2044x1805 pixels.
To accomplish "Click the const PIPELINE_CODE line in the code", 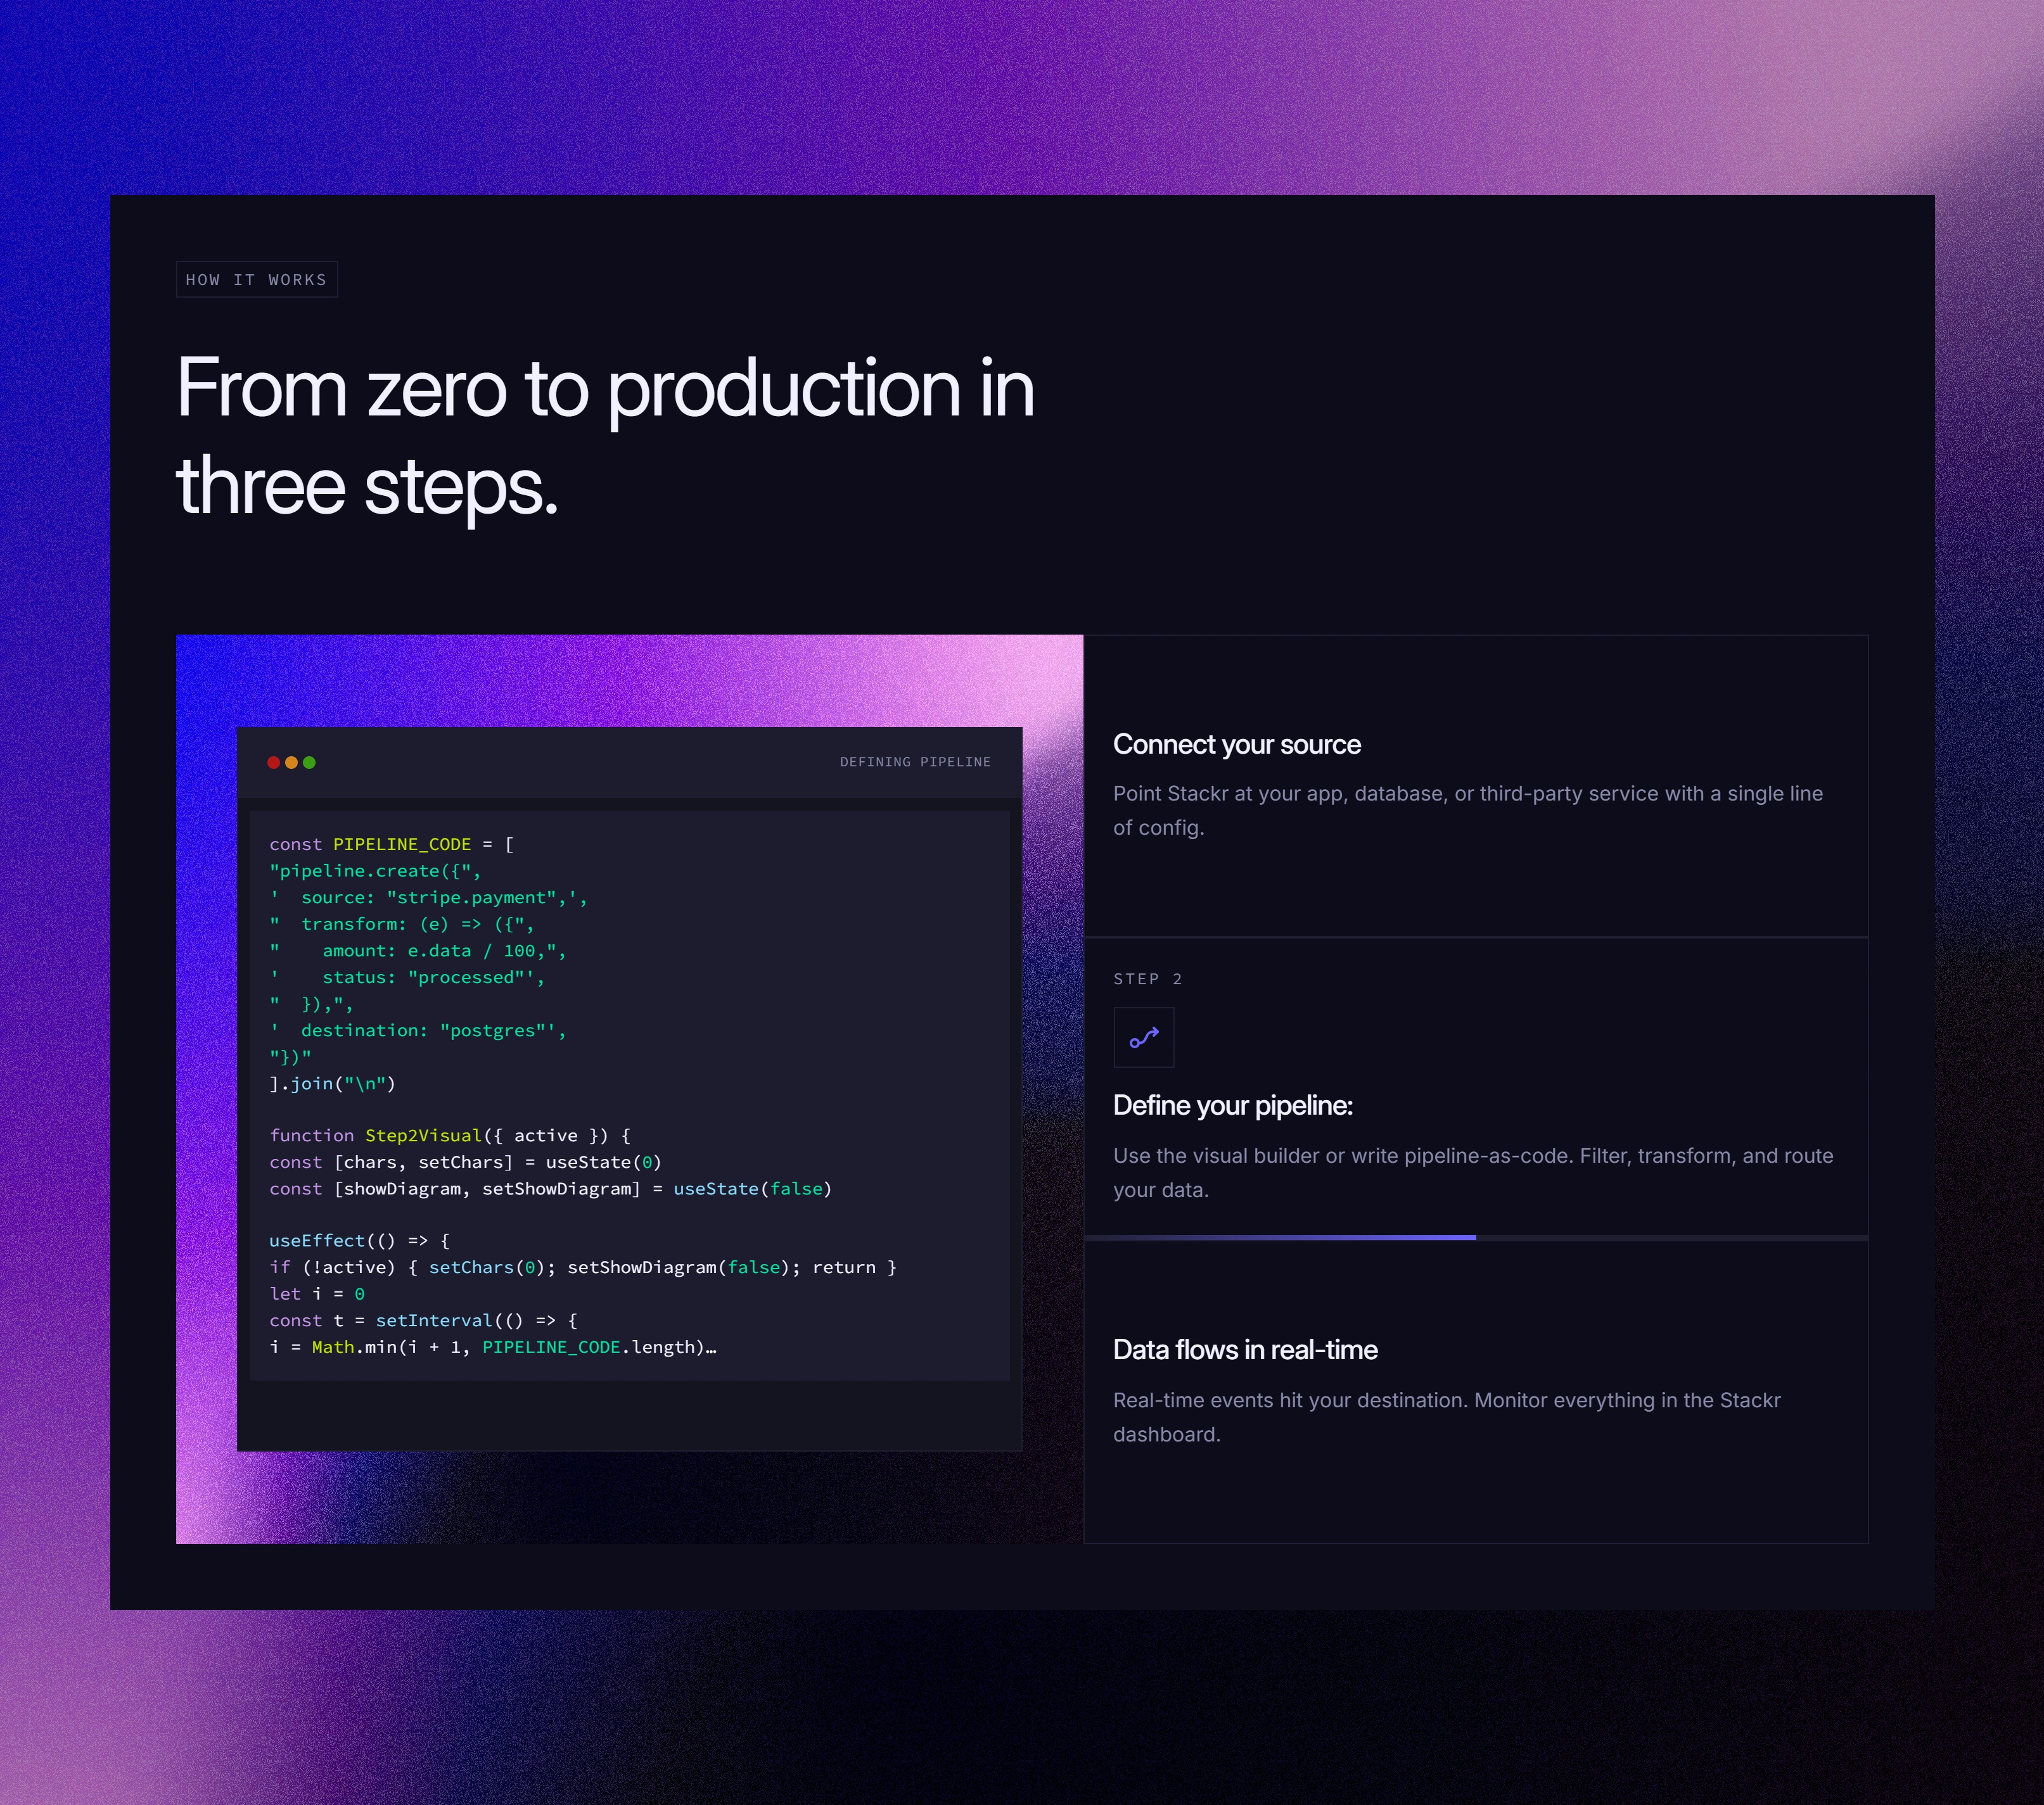I will click(x=391, y=844).
